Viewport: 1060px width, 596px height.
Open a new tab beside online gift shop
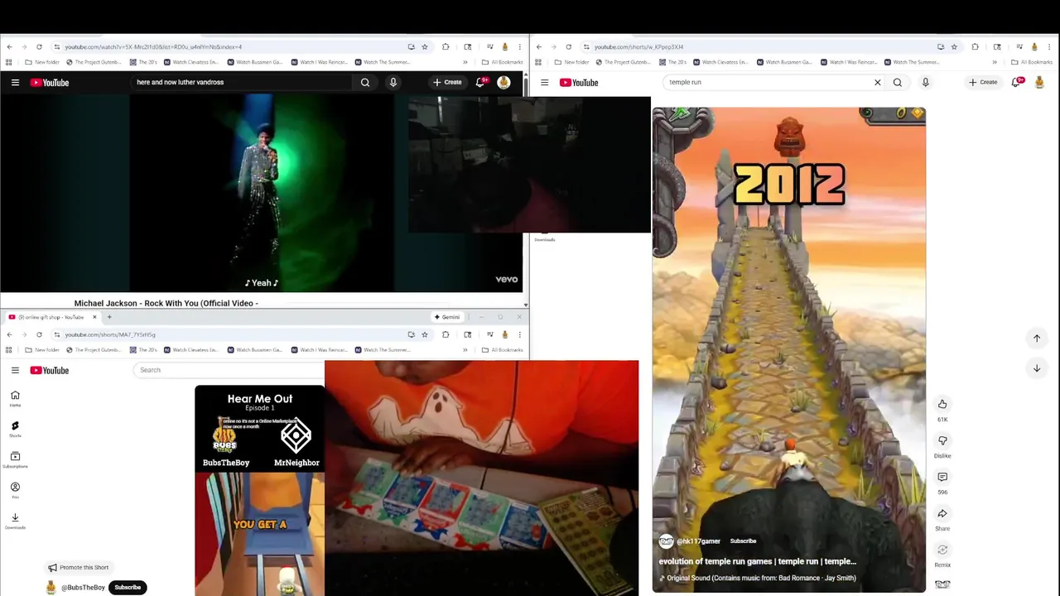click(109, 317)
